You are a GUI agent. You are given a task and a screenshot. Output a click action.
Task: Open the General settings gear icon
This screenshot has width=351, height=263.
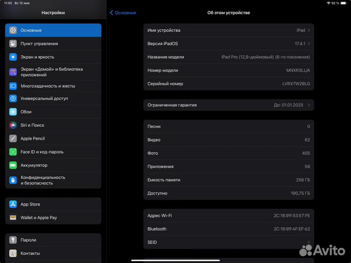13,30
